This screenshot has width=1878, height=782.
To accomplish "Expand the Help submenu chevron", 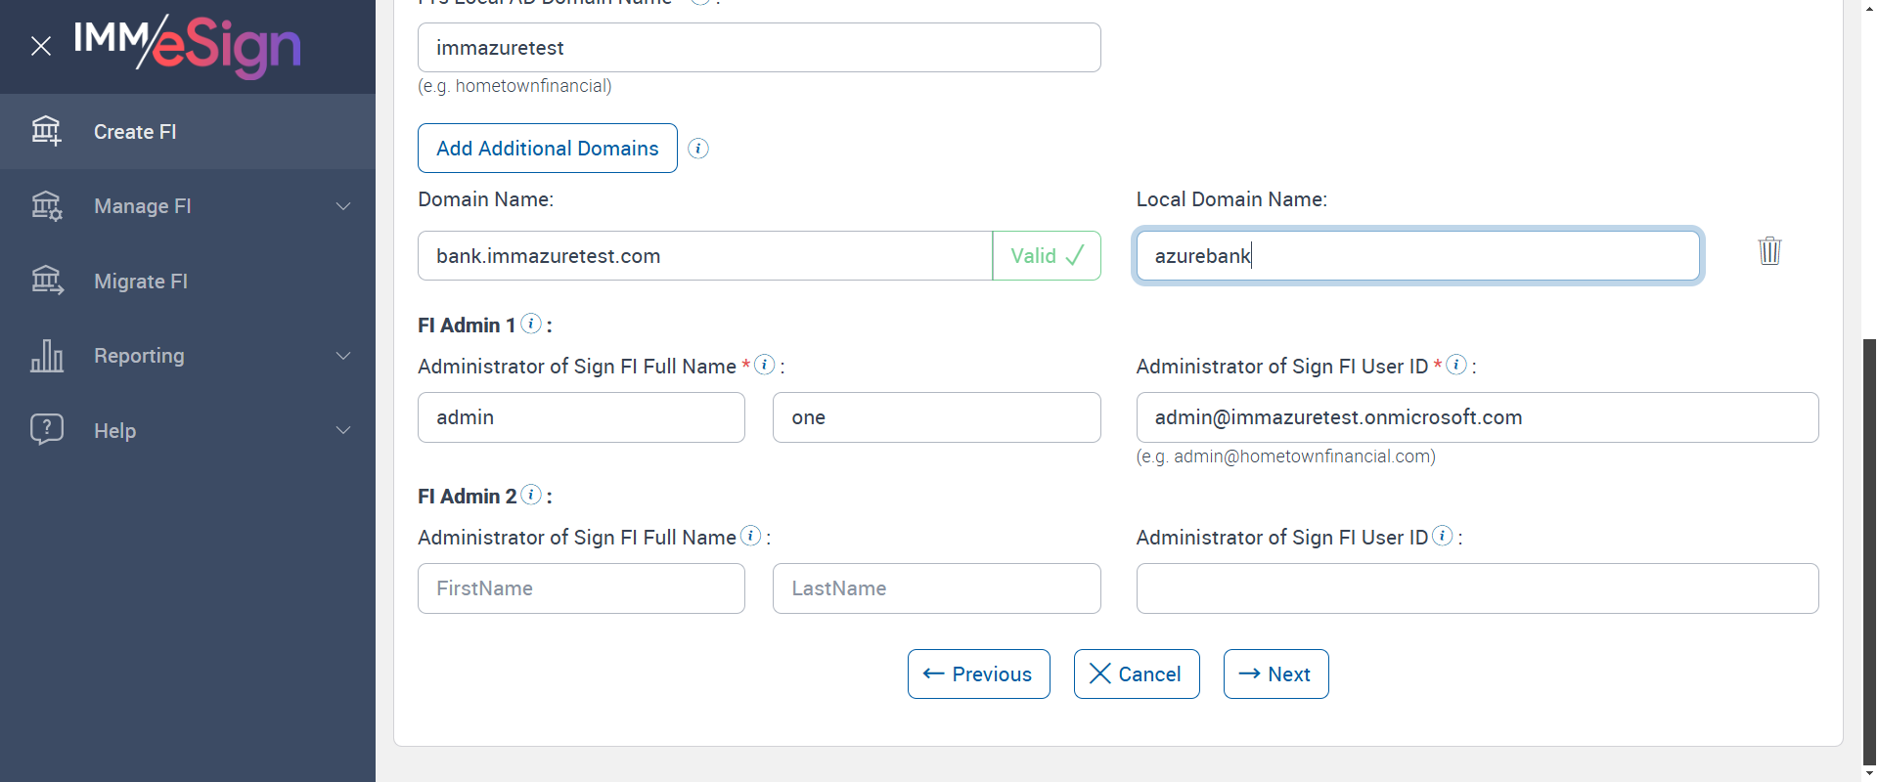I will tap(343, 430).
